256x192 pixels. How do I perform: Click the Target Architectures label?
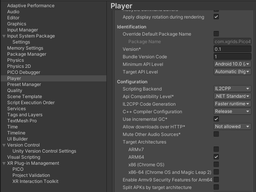tap(145, 142)
